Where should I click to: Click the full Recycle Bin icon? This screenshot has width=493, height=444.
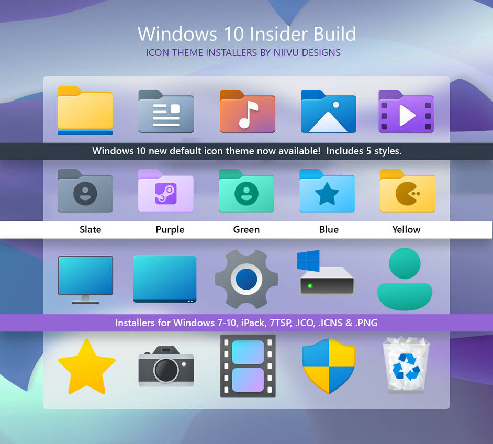(406, 365)
